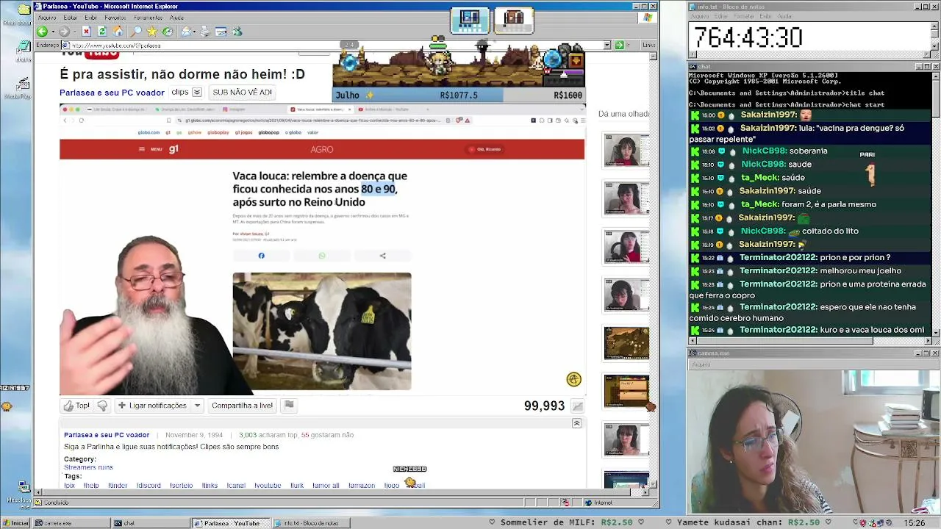The image size is (941, 529).
Task: Switch to the chat window in the taskbar
Action: [150, 523]
